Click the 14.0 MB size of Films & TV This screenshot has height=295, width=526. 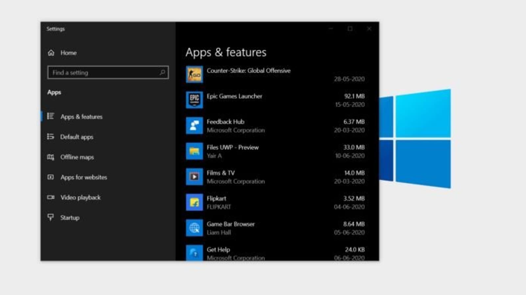pos(354,173)
